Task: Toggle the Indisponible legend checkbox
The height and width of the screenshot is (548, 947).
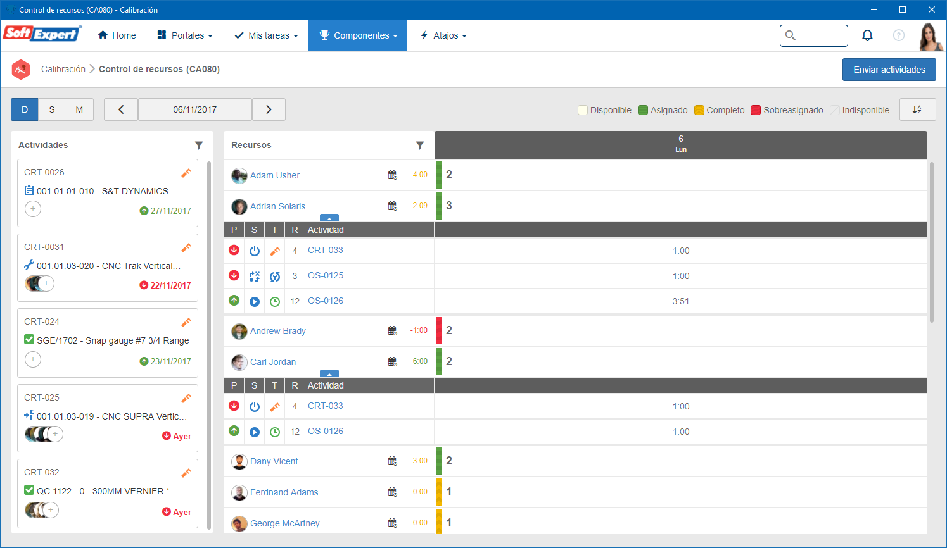Action: (x=835, y=110)
